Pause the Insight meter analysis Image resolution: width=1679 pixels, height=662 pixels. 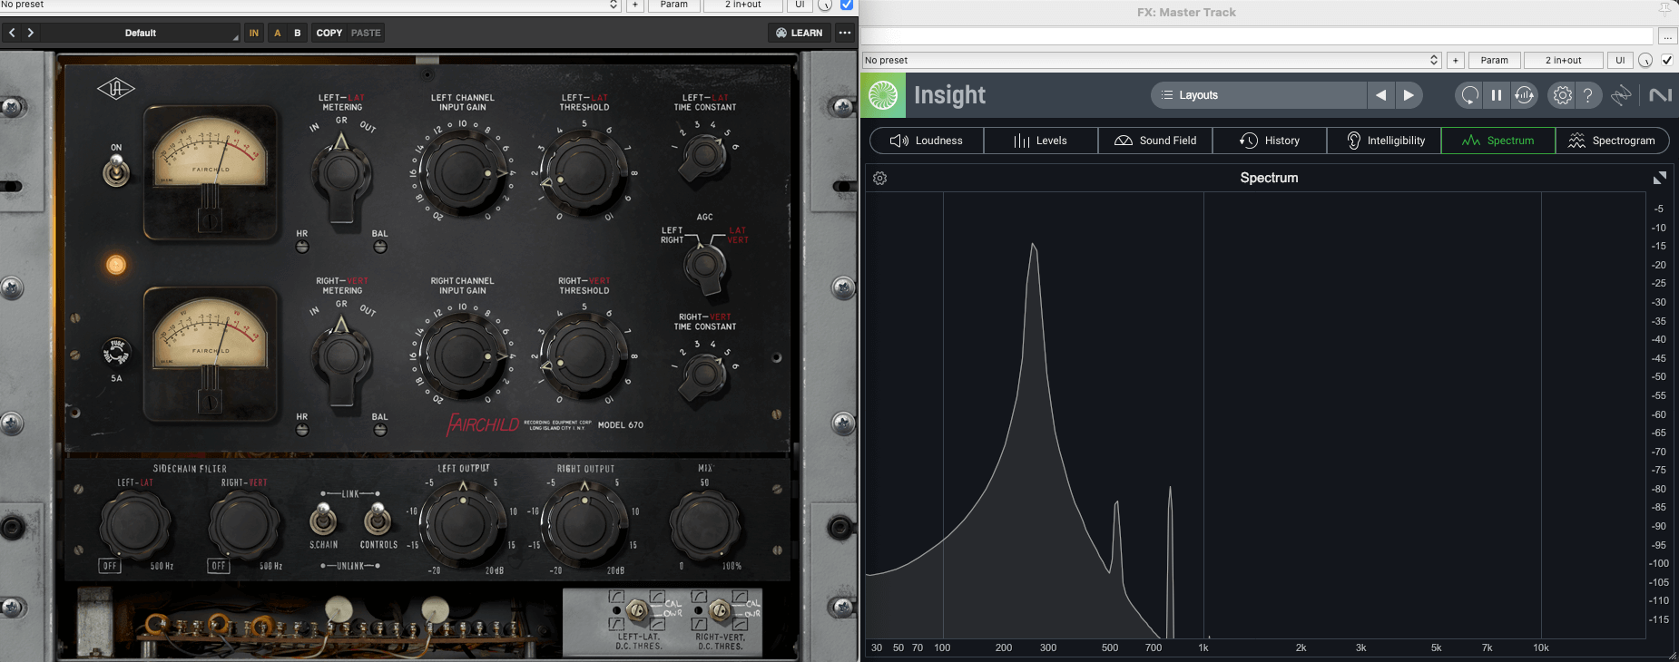pyautogui.click(x=1497, y=95)
